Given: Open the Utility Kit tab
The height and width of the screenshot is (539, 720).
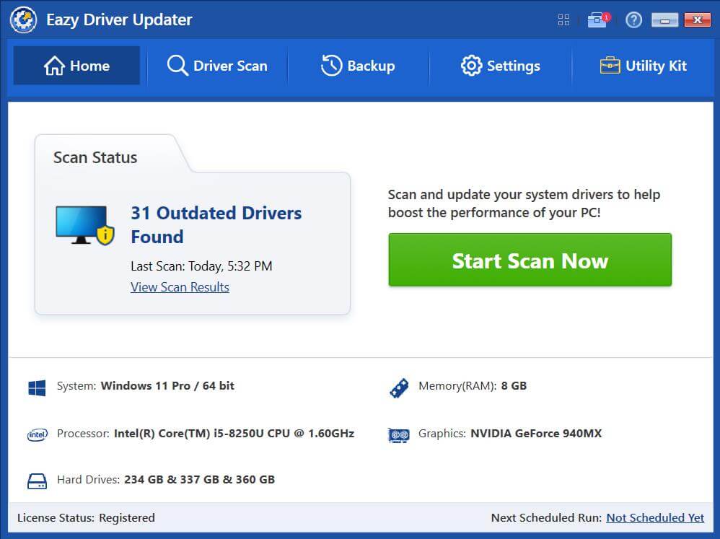Looking at the screenshot, I should pos(643,65).
